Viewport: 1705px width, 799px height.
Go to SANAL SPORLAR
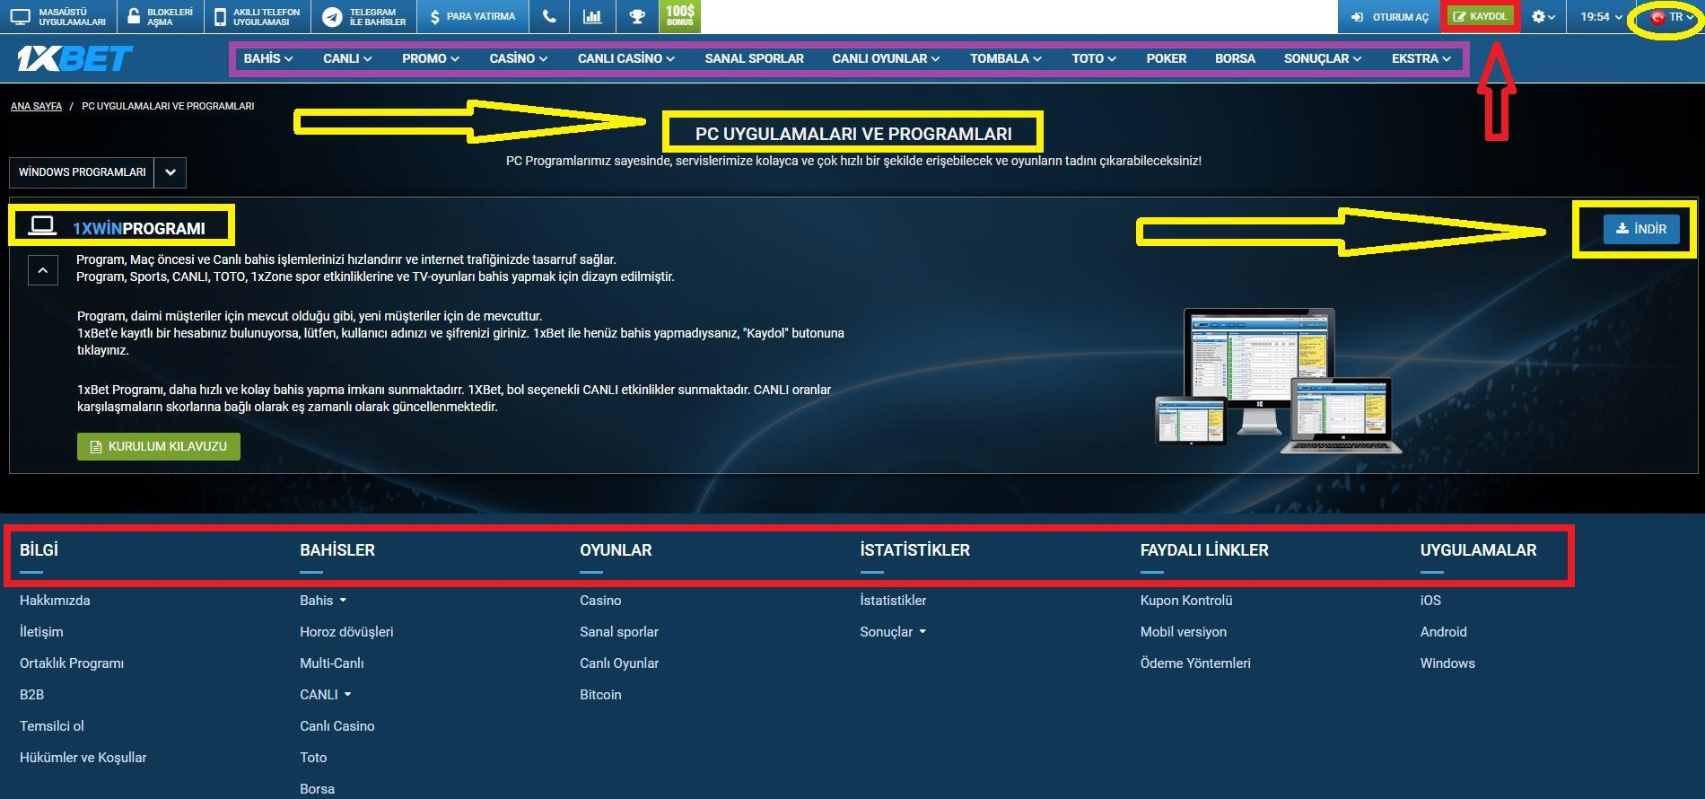(x=755, y=58)
